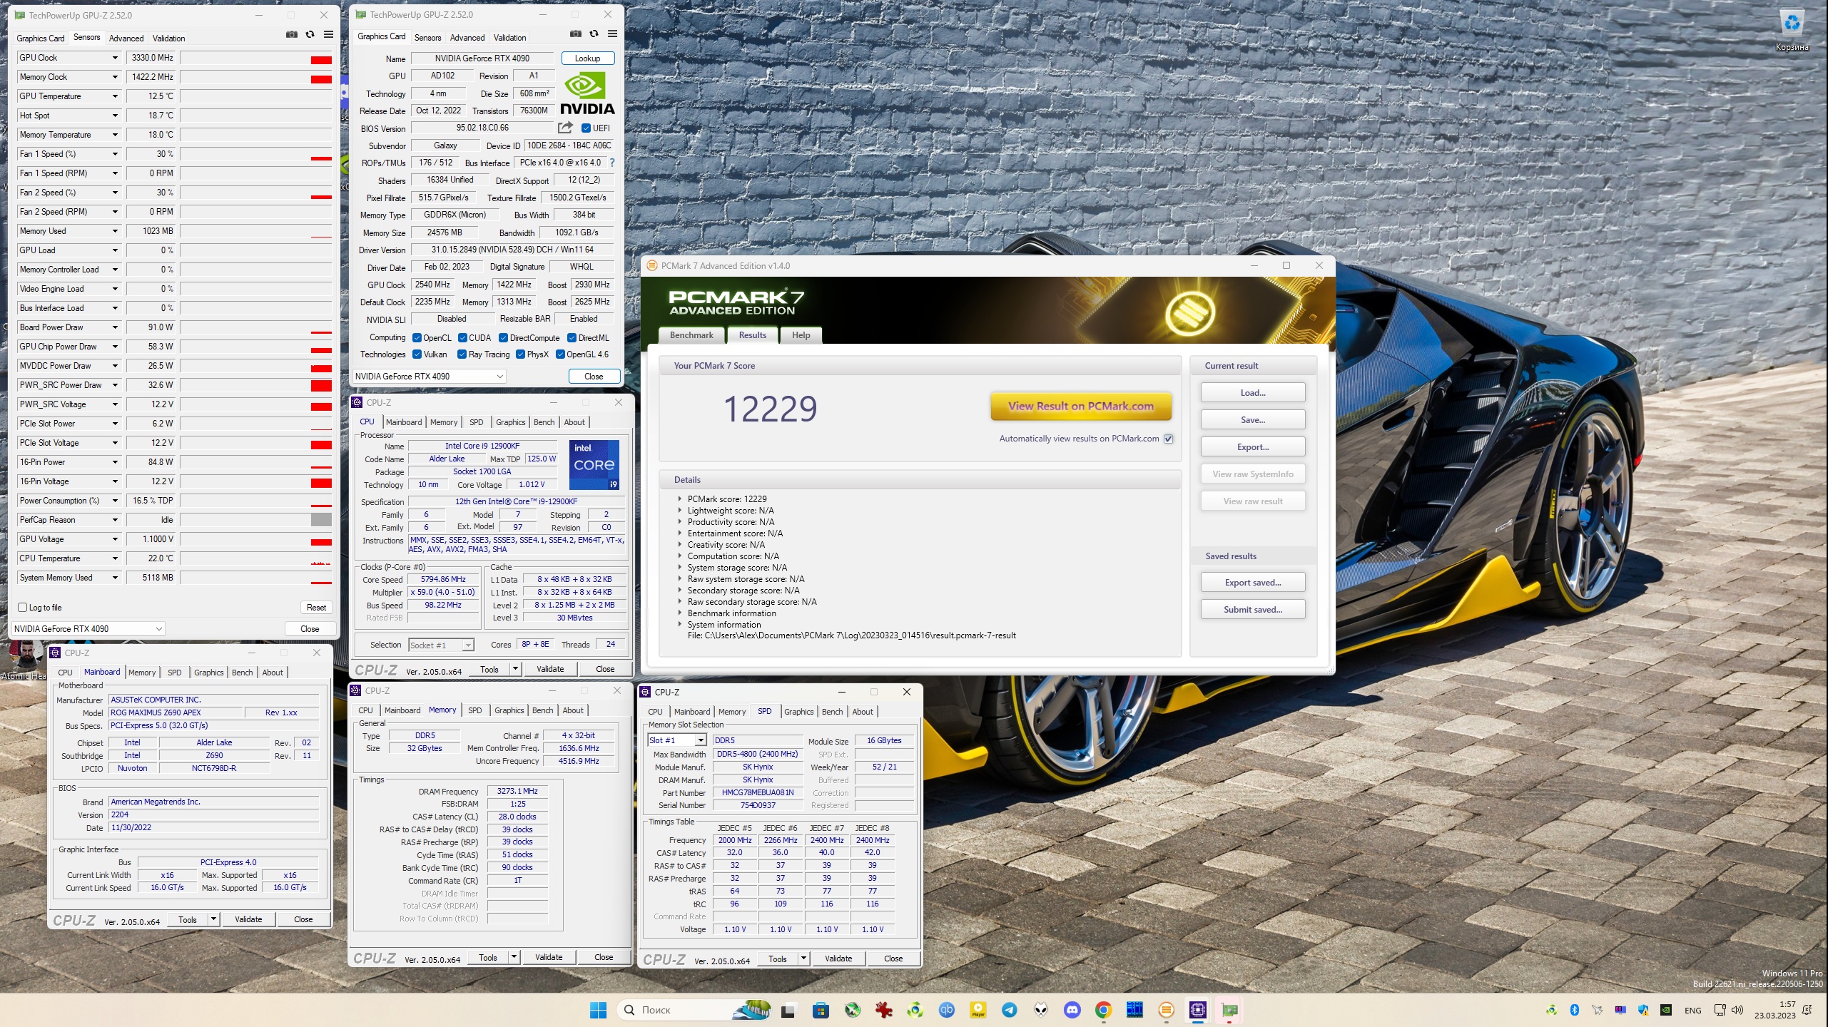Toggle automatically view results on PCMark.com
This screenshot has height=1027, width=1828.
(1169, 439)
